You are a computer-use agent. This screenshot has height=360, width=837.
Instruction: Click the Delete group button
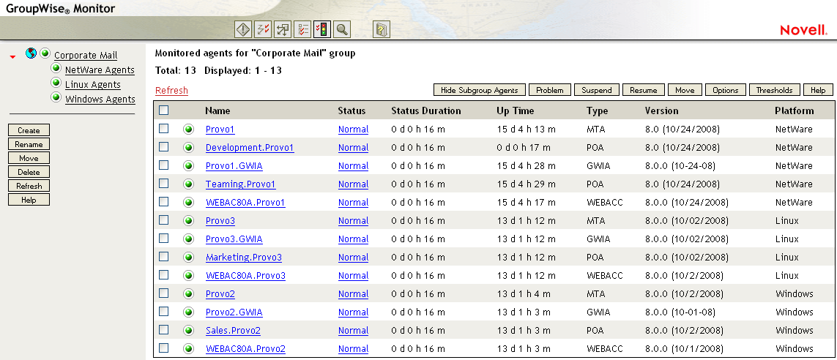coord(29,172)
